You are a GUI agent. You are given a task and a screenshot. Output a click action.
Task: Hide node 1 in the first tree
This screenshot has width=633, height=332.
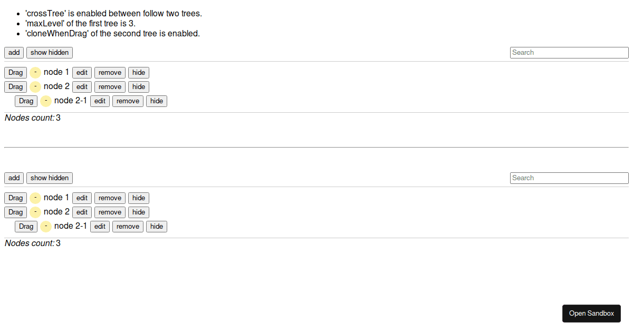click(139, 73)
